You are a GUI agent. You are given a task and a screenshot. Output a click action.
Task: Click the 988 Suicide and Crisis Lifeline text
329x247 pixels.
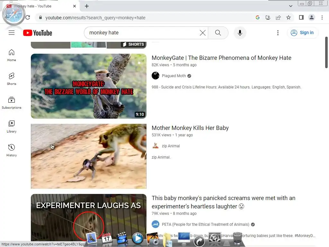(x=227, y=87)
